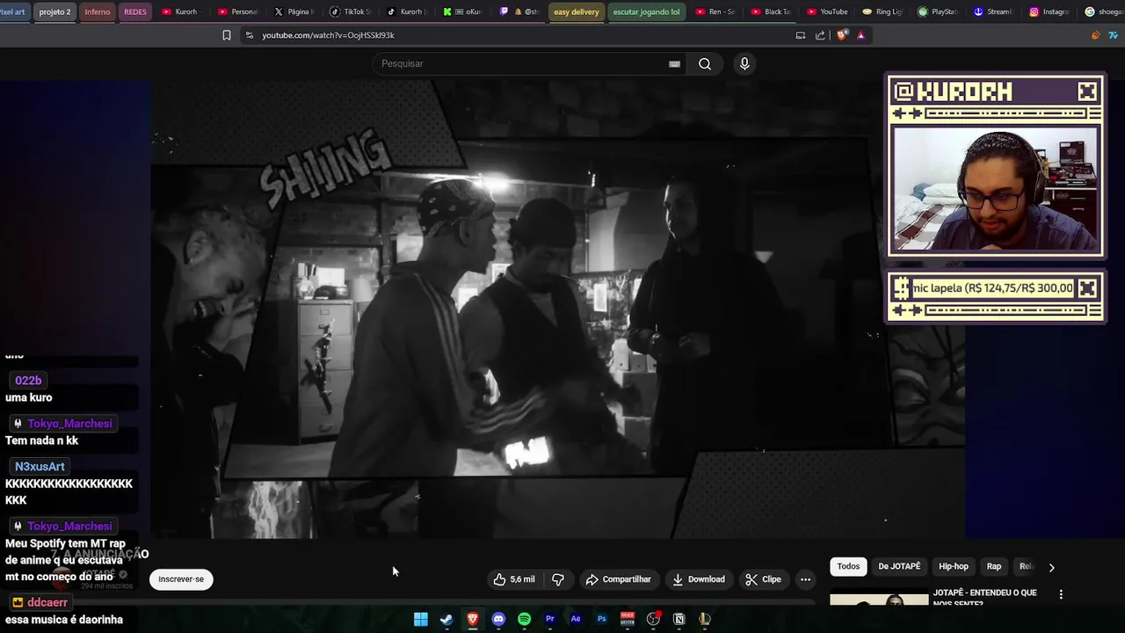This screenshot has width=1125, height=633.
Task: Open the suggested JOTAPÊ video thumbnail
Action: [x=879, y=599]
